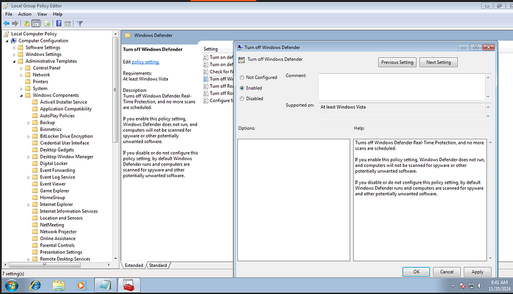Click the policy icon beside dialog heading
Screen dimensions: 513x294
(242, 60)
